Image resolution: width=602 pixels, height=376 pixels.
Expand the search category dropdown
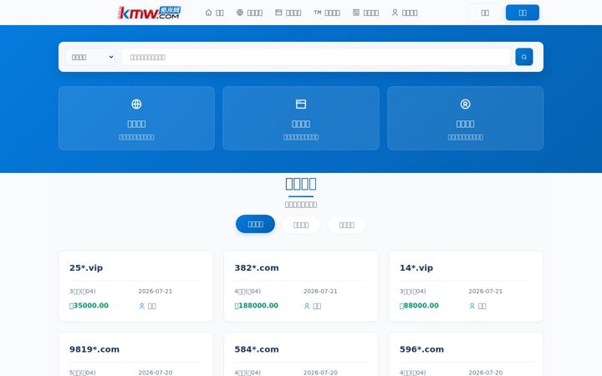pos(90,57)
